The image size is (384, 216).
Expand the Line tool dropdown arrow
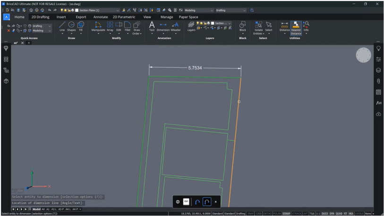click(62, 34)
